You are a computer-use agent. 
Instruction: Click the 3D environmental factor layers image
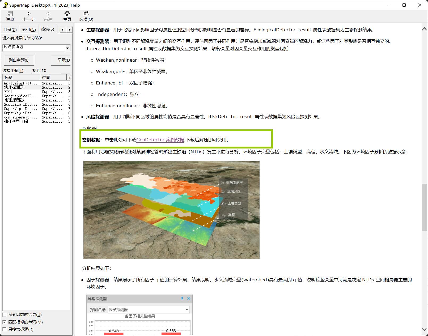coord(171,210)
